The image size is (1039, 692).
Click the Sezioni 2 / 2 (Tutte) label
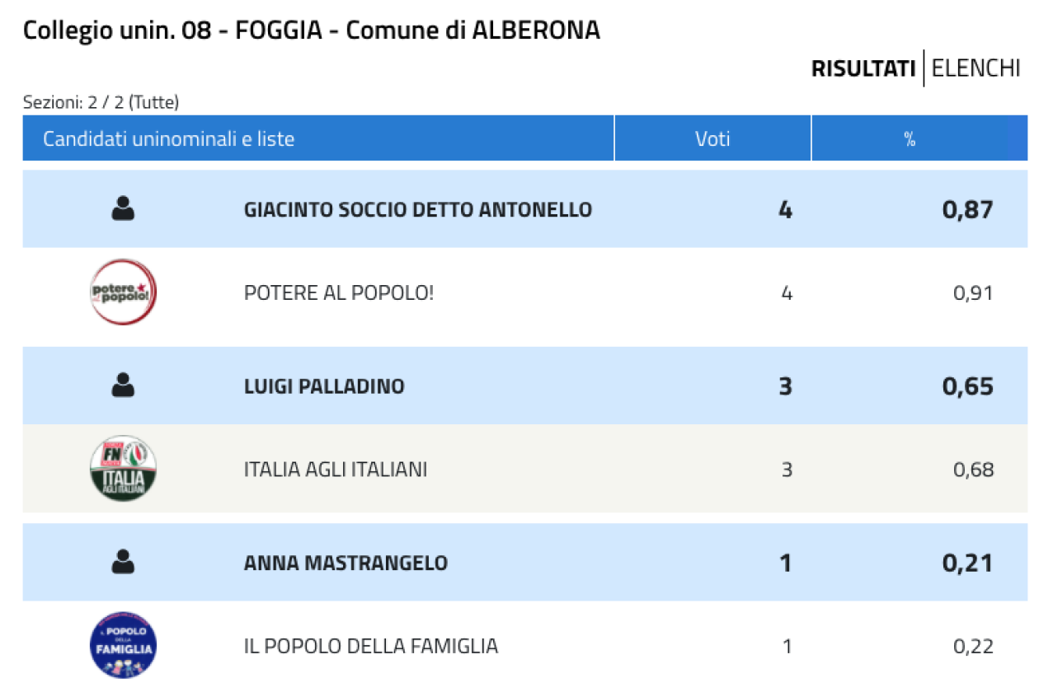pos(101,103)
